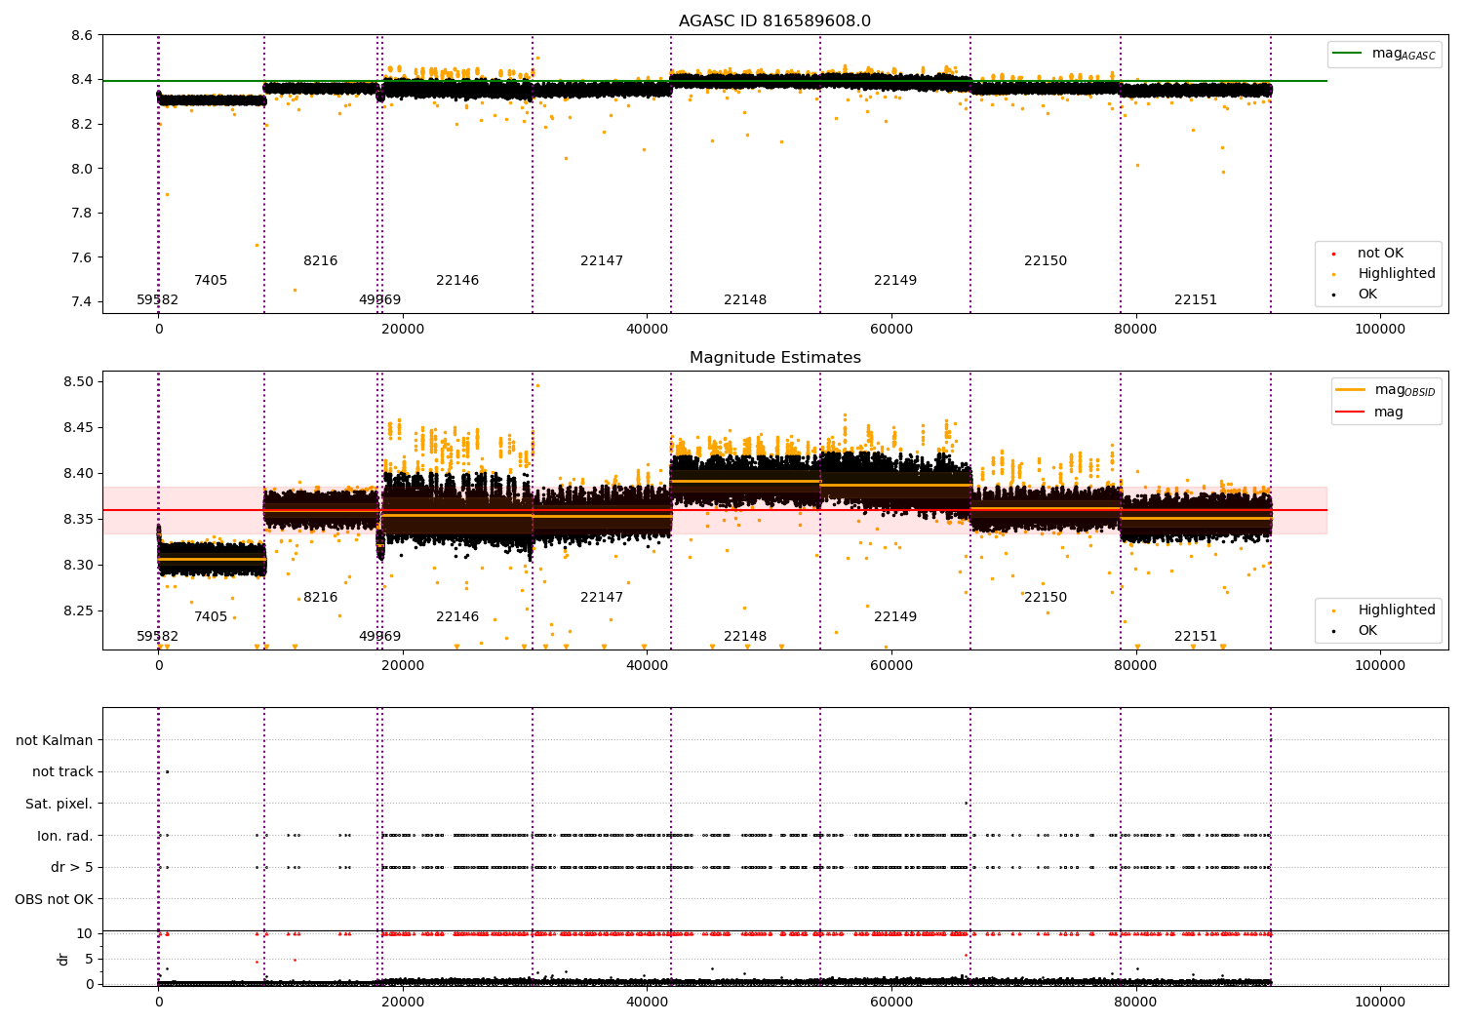Screen dimensions: 1463x1024
Task: Click OBSID label 22148 in top plot
Action: click(x=745, y=300)
